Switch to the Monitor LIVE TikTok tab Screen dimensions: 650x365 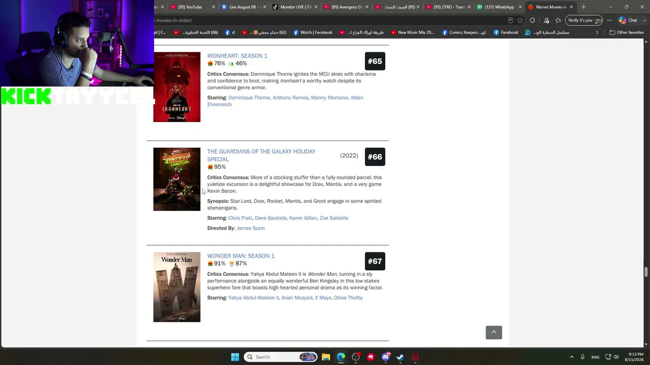pos(295,7)
